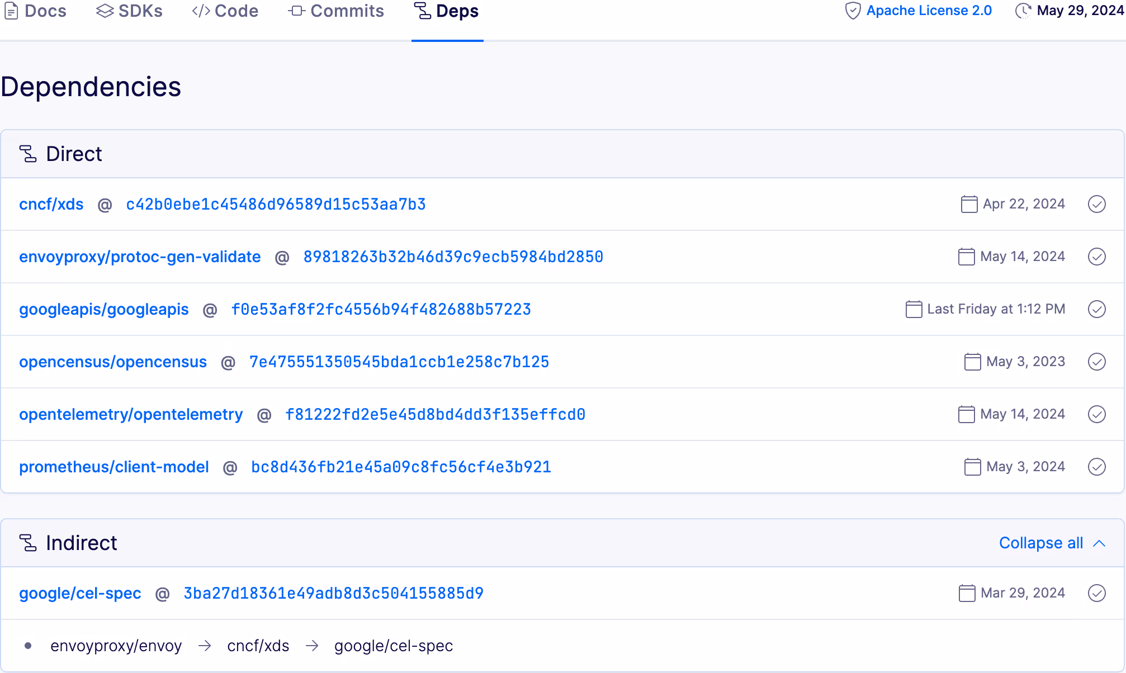Switch to the Commits tab
The width and height of the screenshot is (1126, 673).
click(x=347, y=10)
